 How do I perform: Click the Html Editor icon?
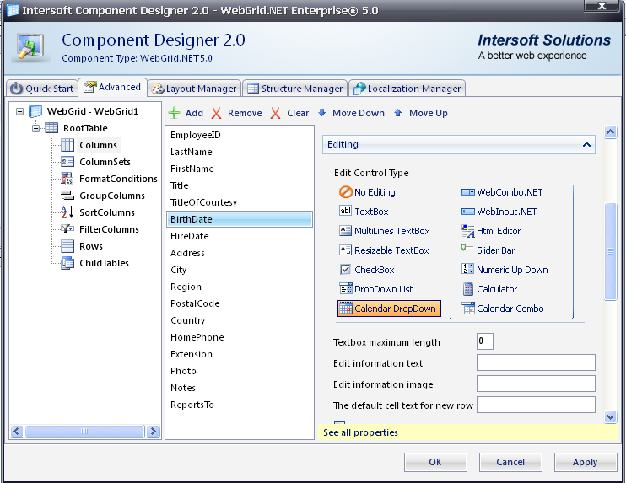[x=468, y=230]
